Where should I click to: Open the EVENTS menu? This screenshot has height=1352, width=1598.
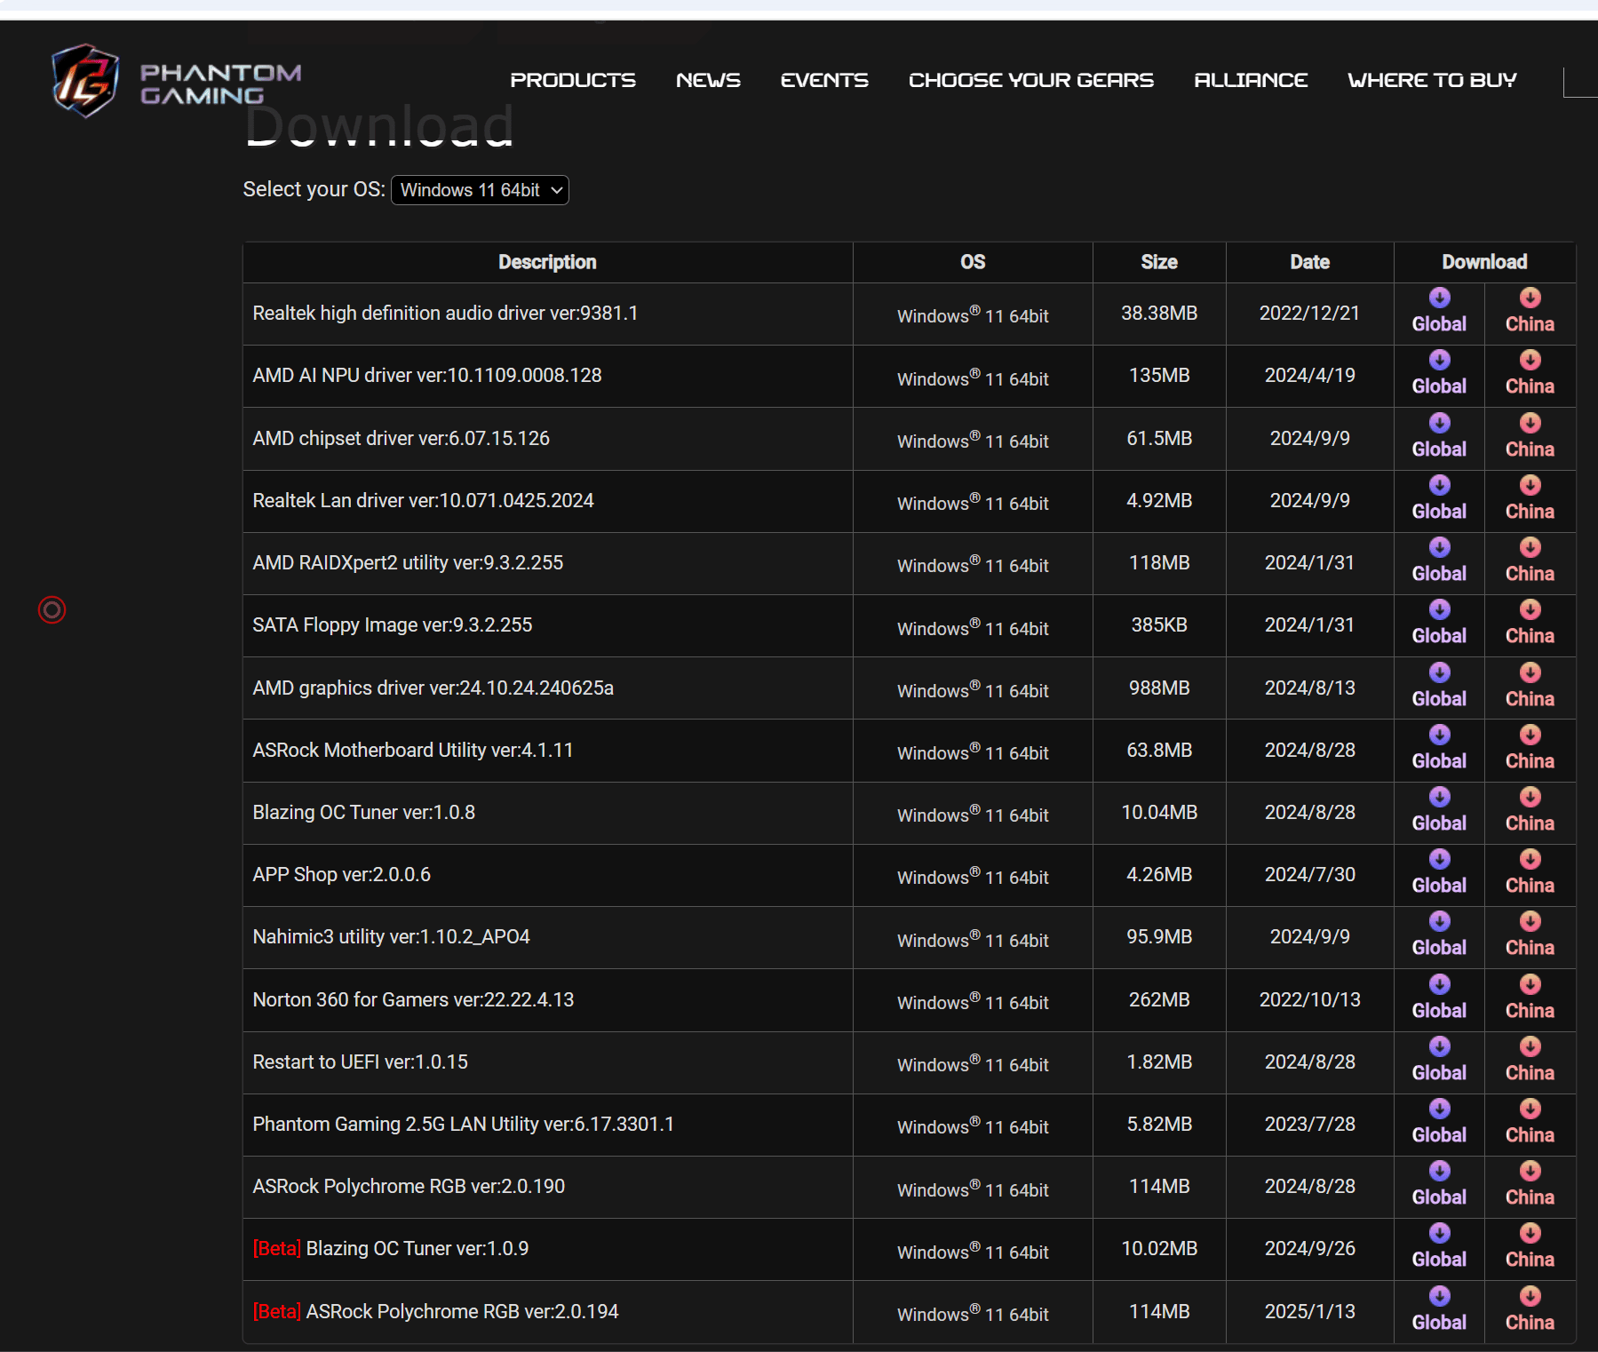pyautogui.click(x=824, y=80)
